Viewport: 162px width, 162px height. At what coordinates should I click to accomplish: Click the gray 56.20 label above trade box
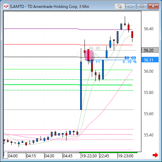click(x=94, y=48)
